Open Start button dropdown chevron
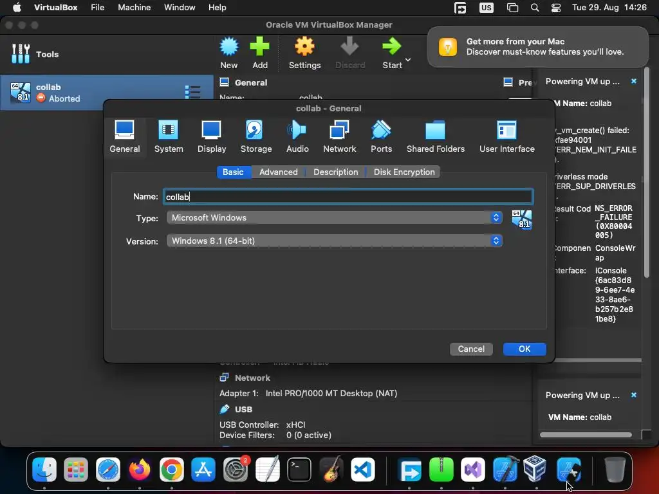 coord(407,60)
